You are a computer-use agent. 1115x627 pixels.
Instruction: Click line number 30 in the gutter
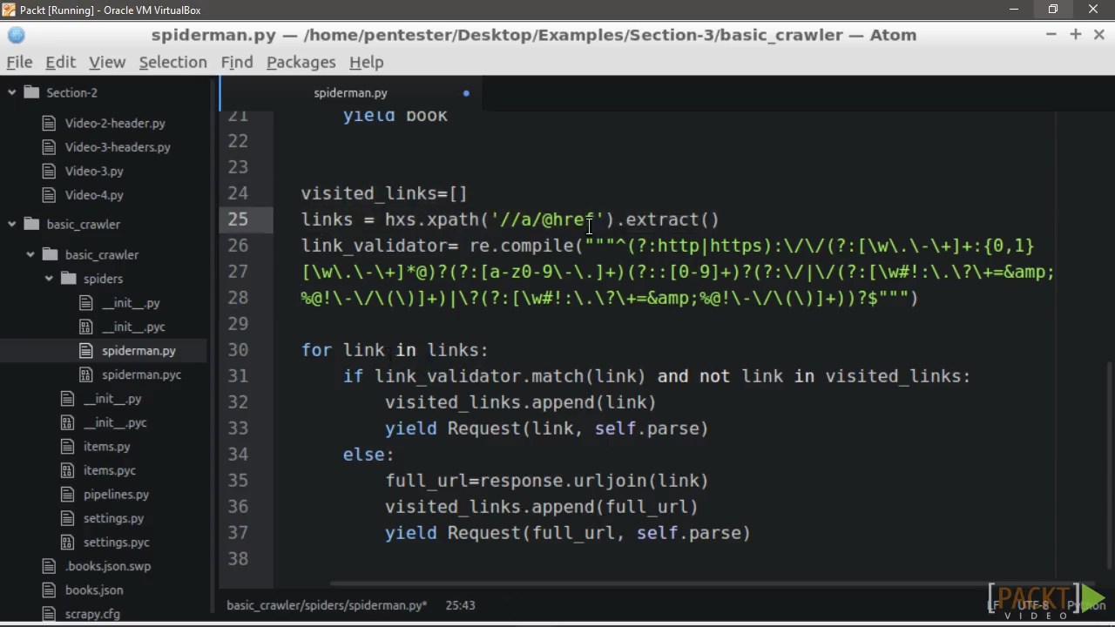click(x=238, y=350)
